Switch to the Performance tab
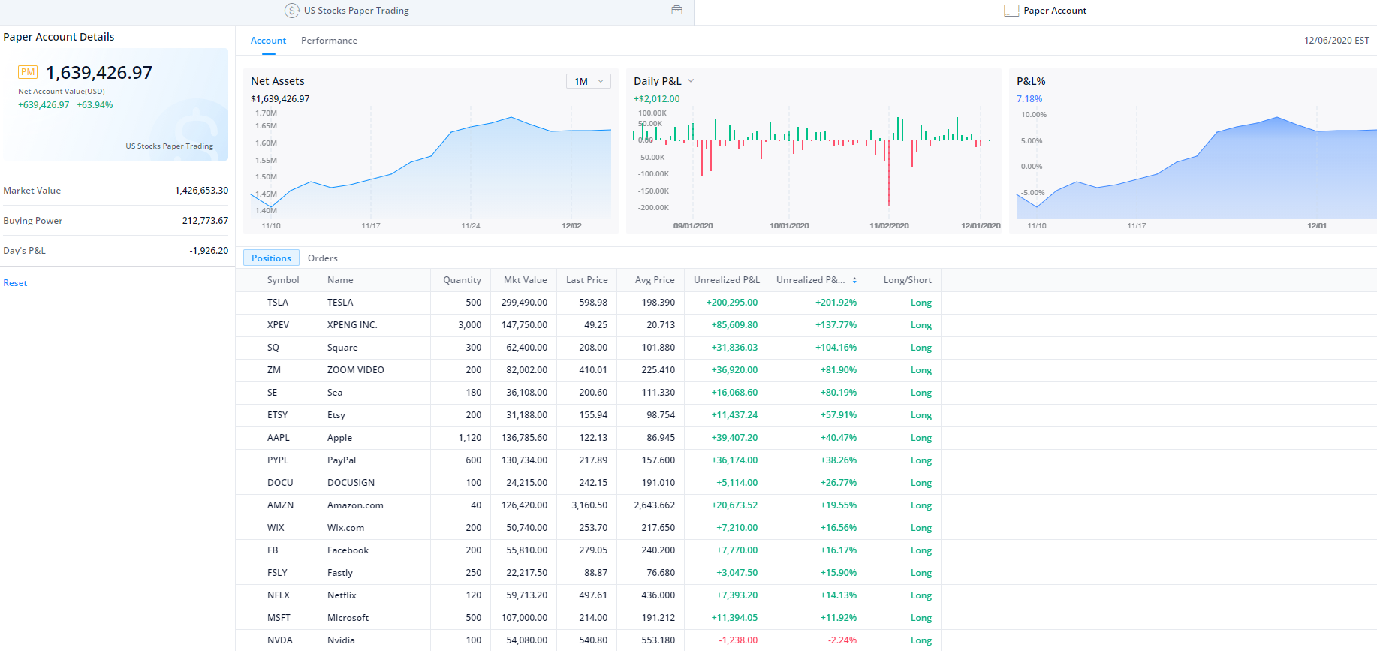Image resolution: width=1377 pixels, height=651 pixels. click(x=329, y=41)
